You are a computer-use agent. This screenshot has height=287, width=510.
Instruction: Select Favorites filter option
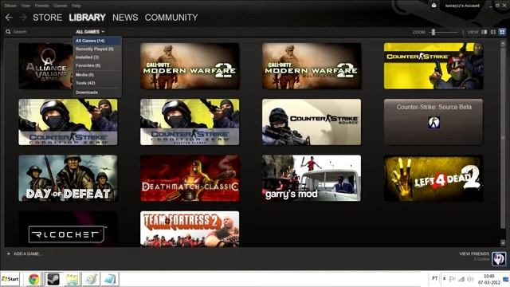pos(97,65)
